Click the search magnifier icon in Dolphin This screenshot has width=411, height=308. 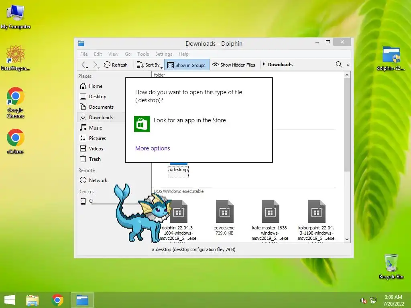pos(339,65)
